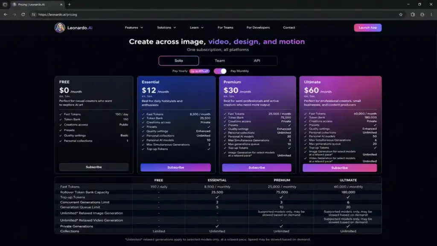Click the Pay Monthly label
Screen dimensions: 437x246
point(239,71)
